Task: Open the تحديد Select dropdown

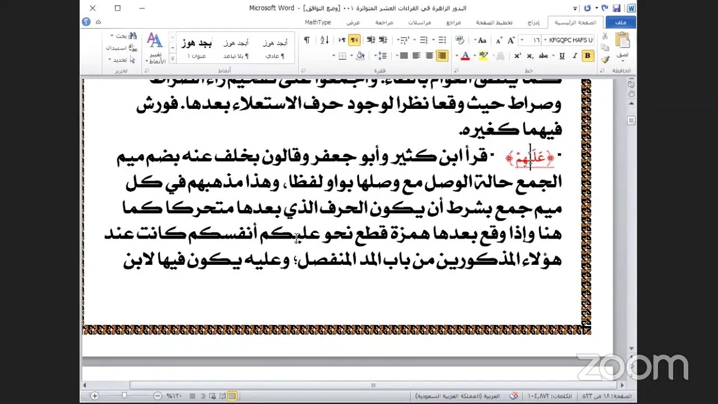Action: click(122, 59)
